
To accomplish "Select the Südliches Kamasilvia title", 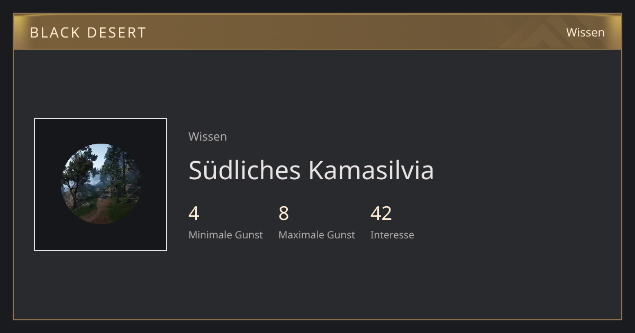I will [311, 170].
